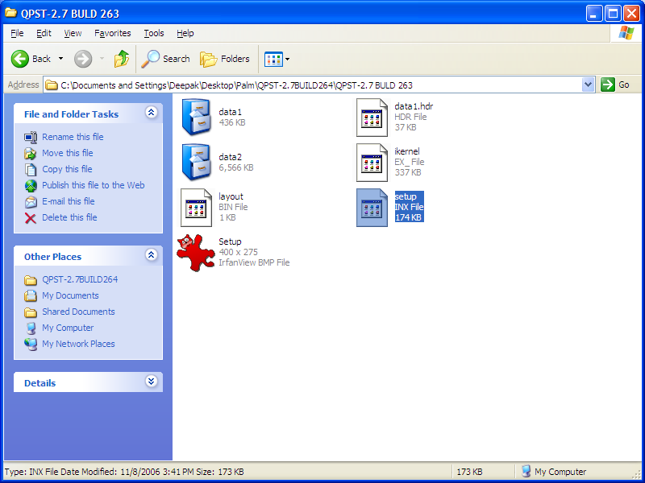The width and height of the screenshot is (645, 483).
Task: Click the QPST-2.7BUILD264 folder icon
Action: click(x=31, y=280)
